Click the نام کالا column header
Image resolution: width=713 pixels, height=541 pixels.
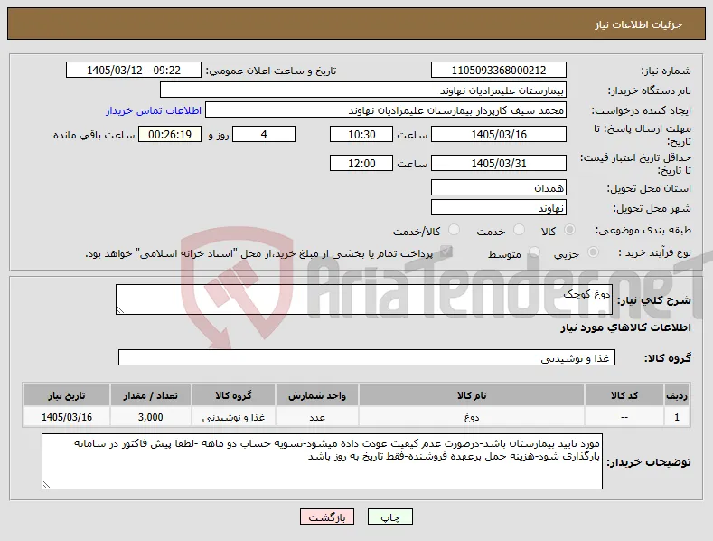472,395
